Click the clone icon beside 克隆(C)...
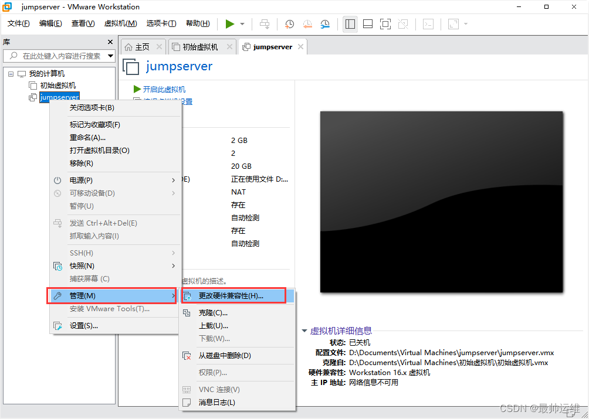The height and width of the screenshot is (419, 589). point(187,313)
